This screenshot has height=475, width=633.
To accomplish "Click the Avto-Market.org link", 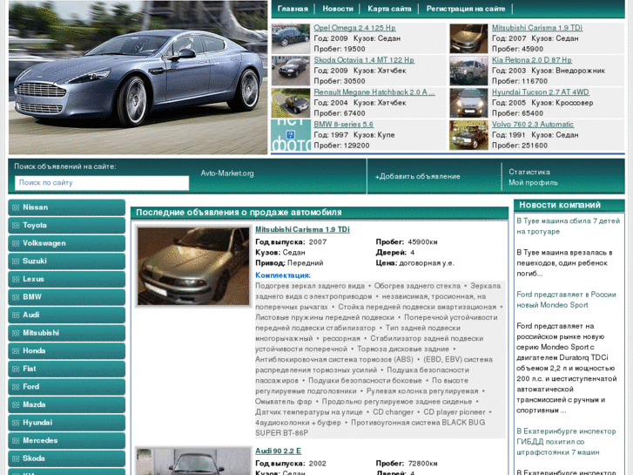I will (227, 173).
